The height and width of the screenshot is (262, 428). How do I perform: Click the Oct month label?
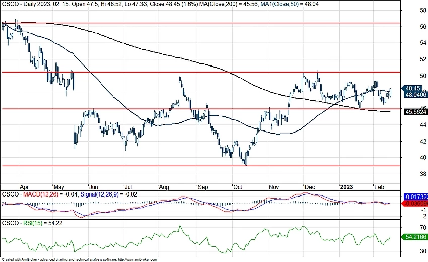pos(238,187)
